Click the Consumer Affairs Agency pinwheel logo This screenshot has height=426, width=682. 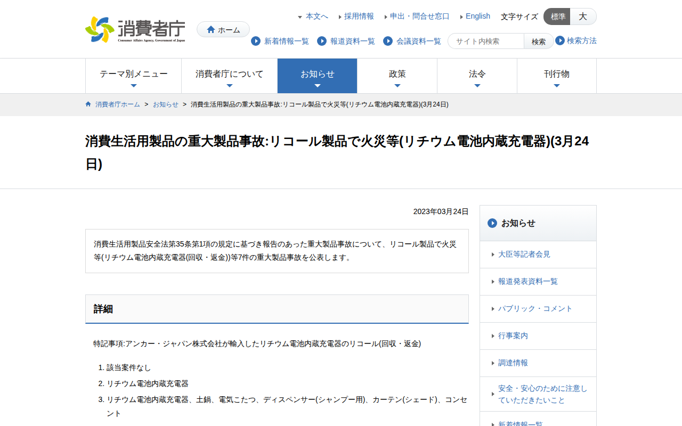(99, 29)
